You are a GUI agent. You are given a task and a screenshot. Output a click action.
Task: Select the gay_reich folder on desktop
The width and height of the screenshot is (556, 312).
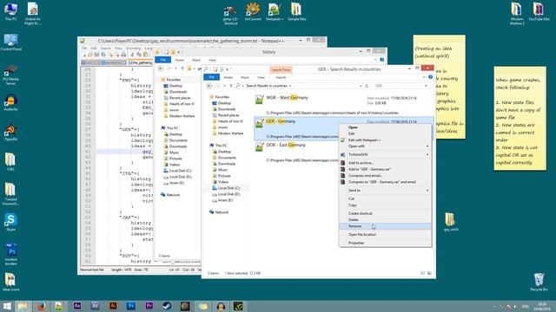450,222
